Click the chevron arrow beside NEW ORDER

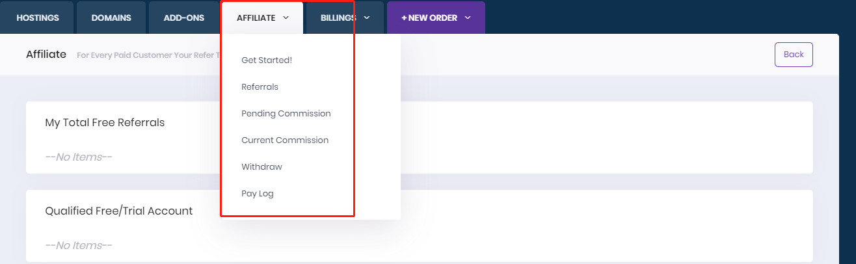coord(468,18)
